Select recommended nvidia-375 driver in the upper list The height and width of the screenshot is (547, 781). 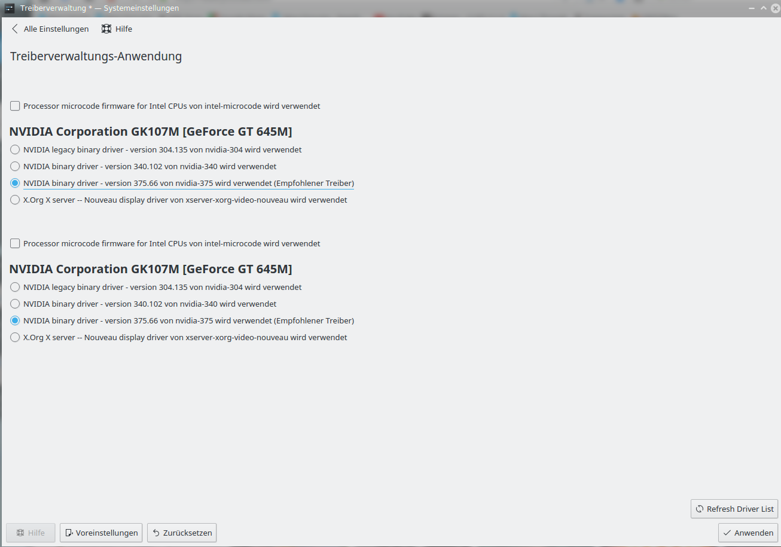[15, 183]
